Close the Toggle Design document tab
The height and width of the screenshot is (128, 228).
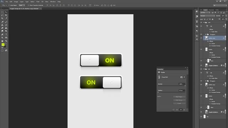tap(41, 9)
